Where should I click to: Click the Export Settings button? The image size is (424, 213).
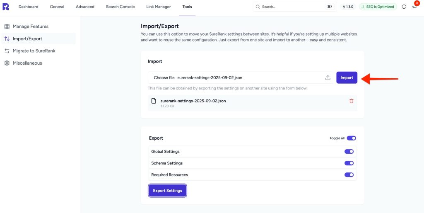[x=167, y=191]
